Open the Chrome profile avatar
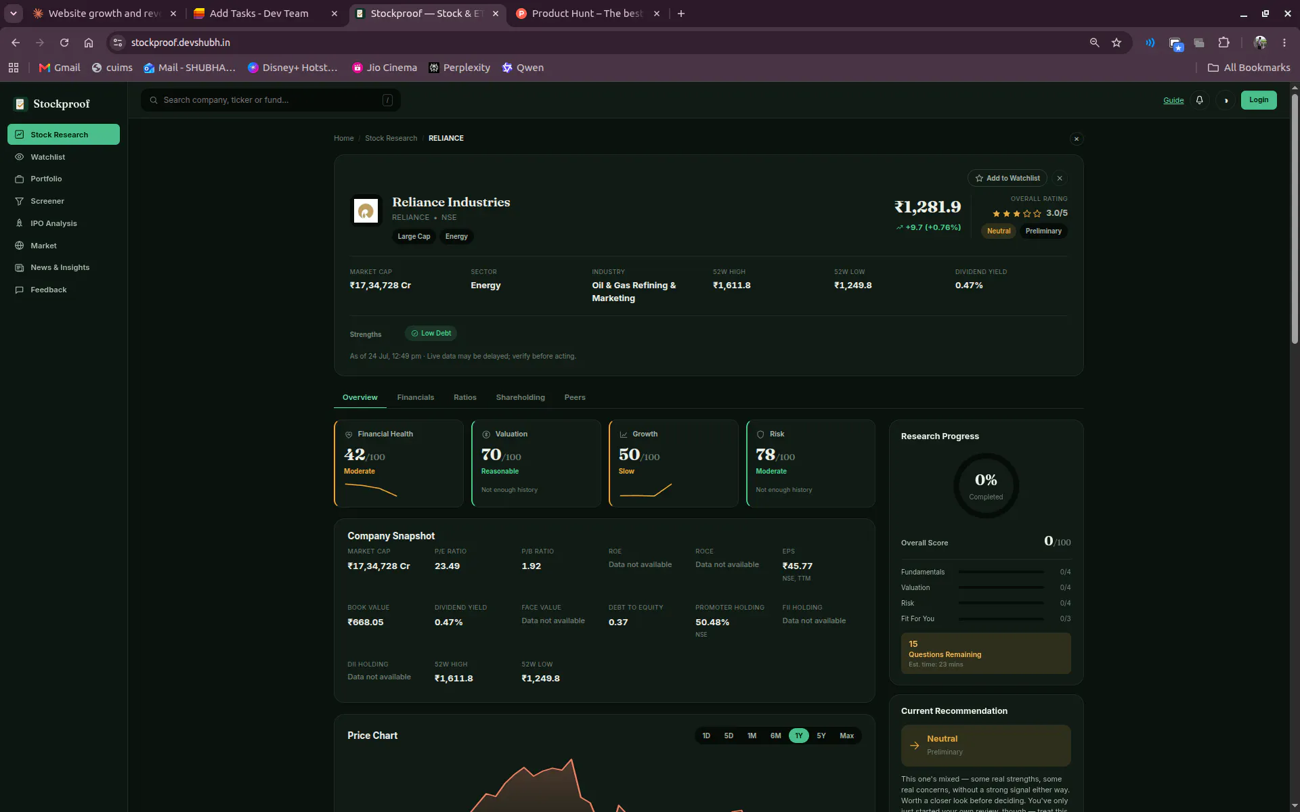The width and height of the screenshot is (1300, 812). point(1260,43)
